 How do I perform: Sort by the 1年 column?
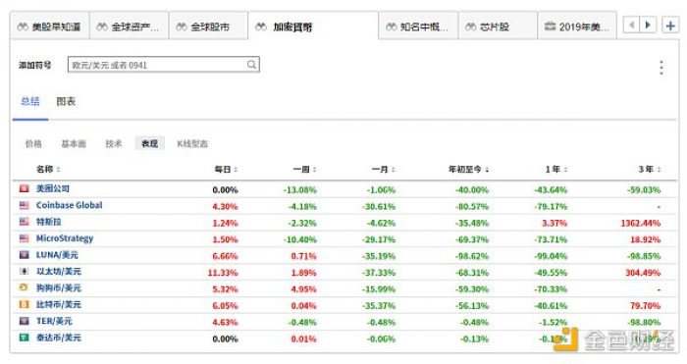point(556,169)
